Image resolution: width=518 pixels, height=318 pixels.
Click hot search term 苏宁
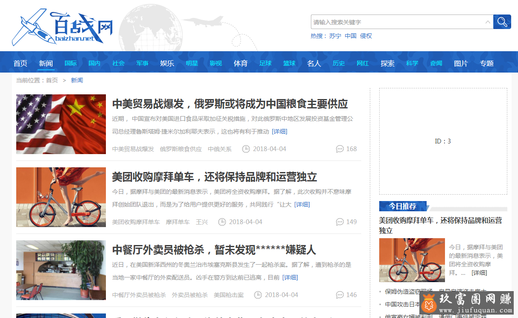click(x=335, y=36)
